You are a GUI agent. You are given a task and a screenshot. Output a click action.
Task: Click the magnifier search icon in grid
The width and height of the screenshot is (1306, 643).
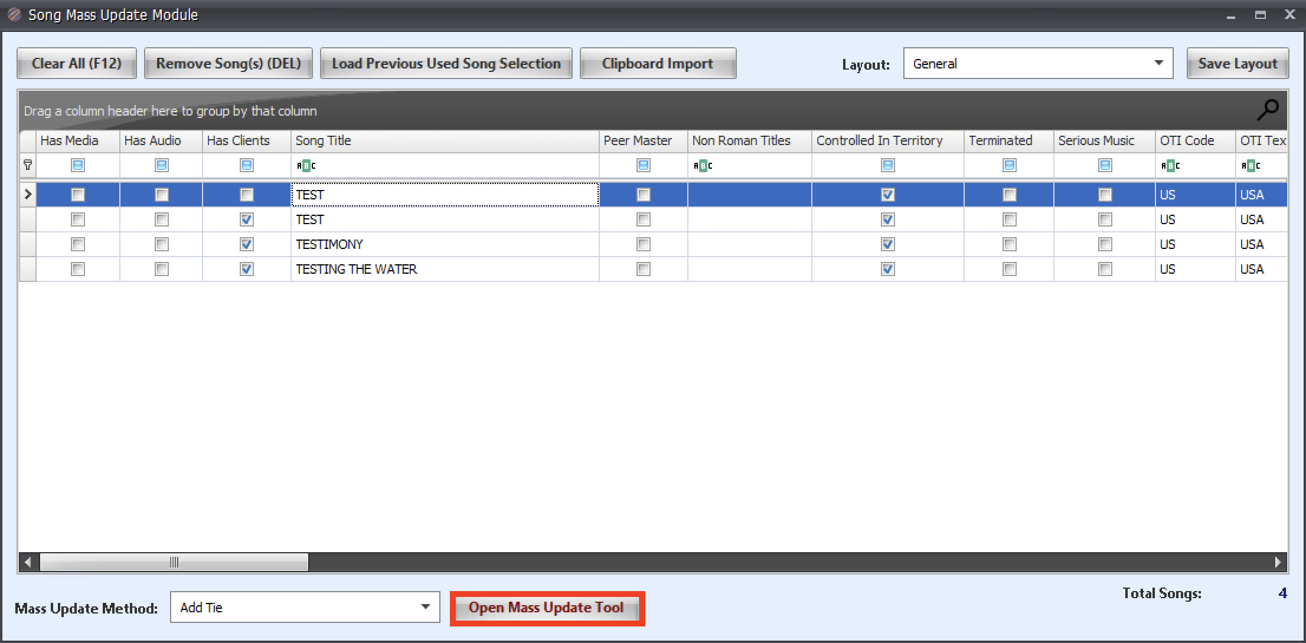pos(1267,110)
